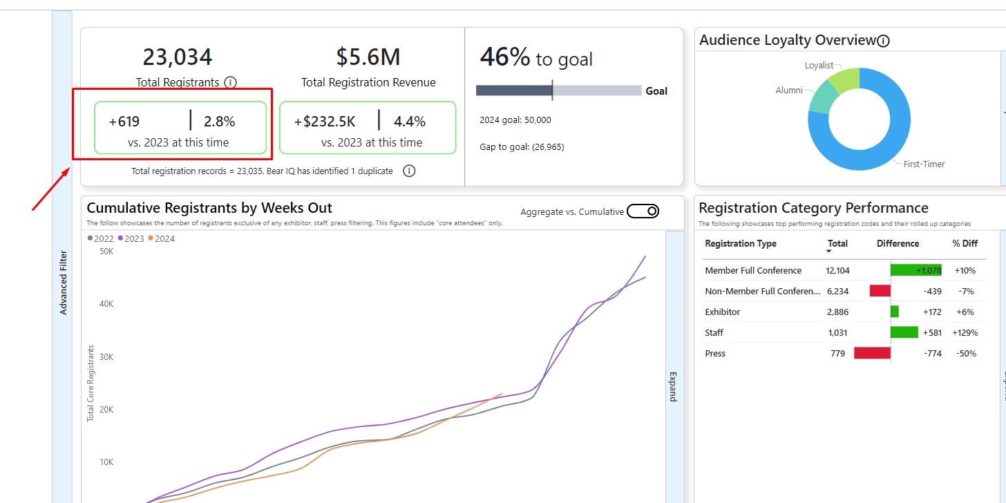This screenshot has height=503, width=1006.
Task: Click the 2023 legend marker
Action: tap(120, 238)
